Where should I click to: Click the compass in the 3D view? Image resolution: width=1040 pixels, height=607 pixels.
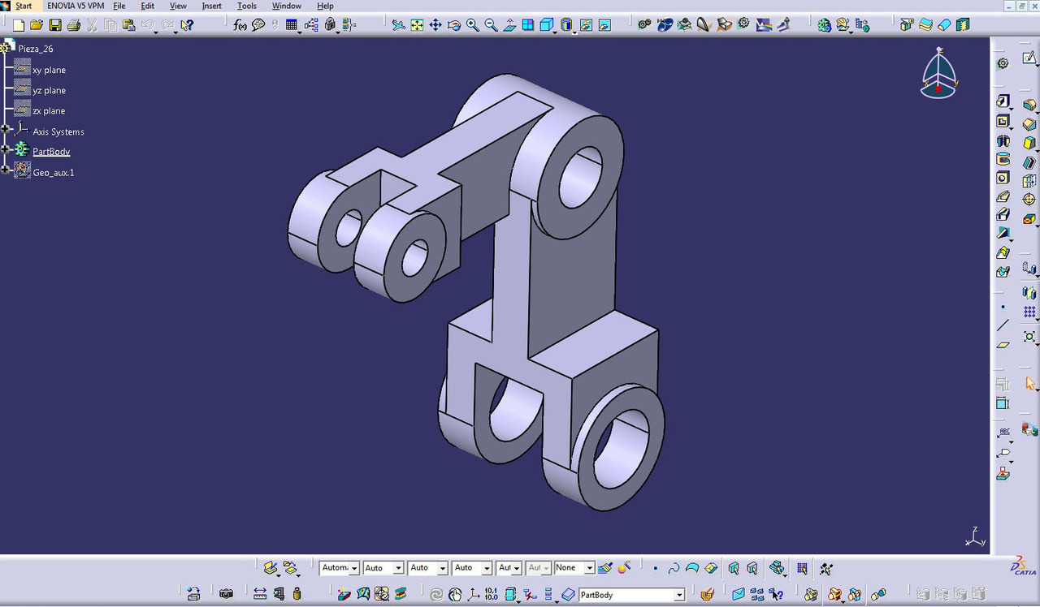(x=939, y=73)
